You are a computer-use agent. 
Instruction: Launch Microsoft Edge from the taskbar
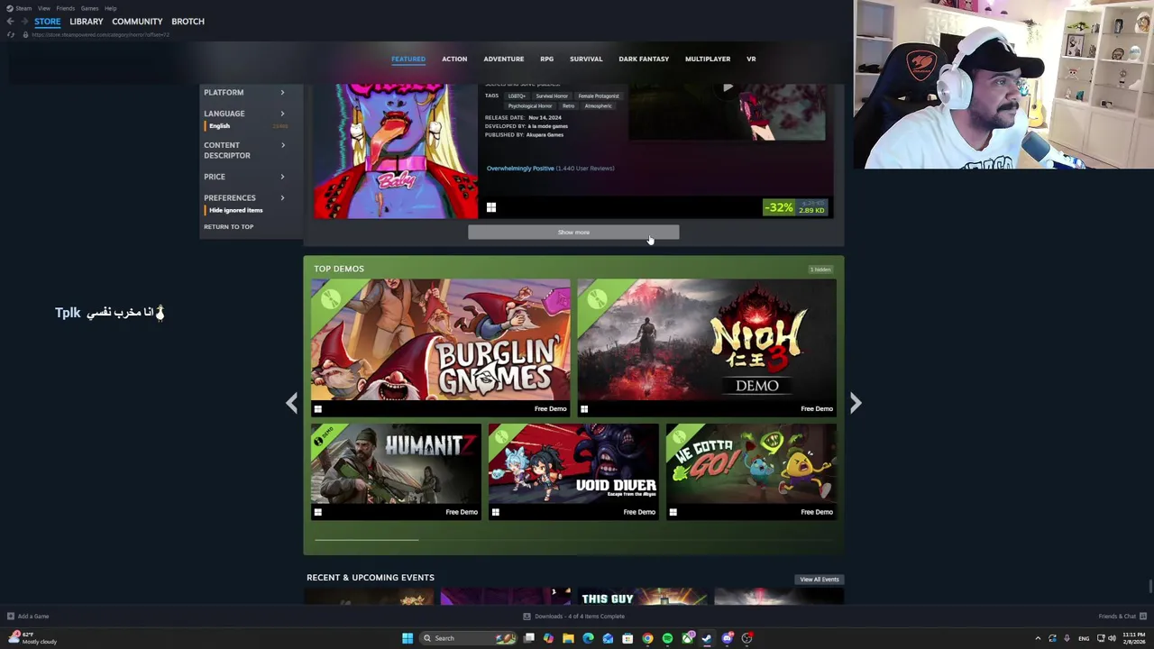click(588, 638)
